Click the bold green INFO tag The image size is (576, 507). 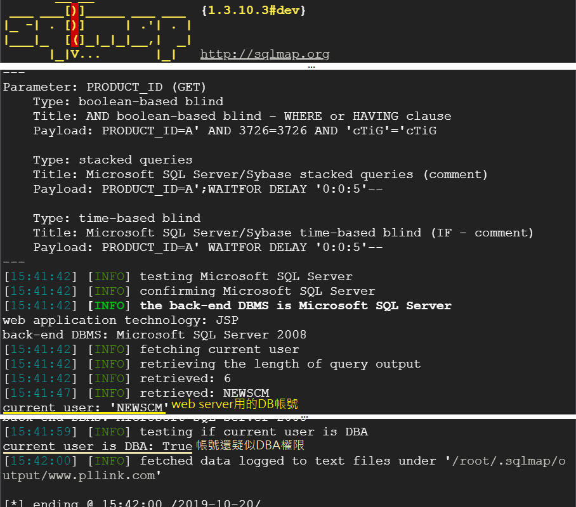click(x=109, y=306)
